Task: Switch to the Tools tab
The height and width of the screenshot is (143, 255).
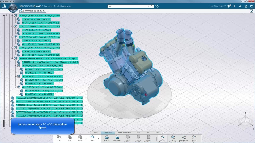Action: coord(147,133)
